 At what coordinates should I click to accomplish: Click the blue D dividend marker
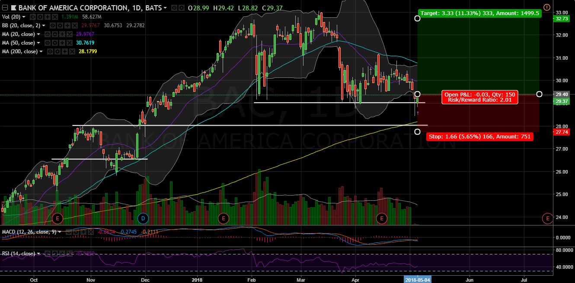point(142,218)
